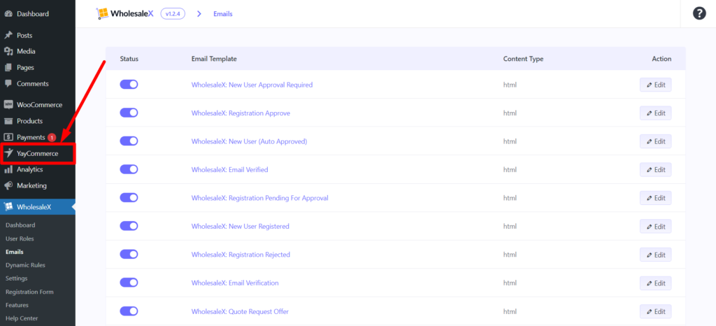Select Emails submenu item in sidebar

15,252
